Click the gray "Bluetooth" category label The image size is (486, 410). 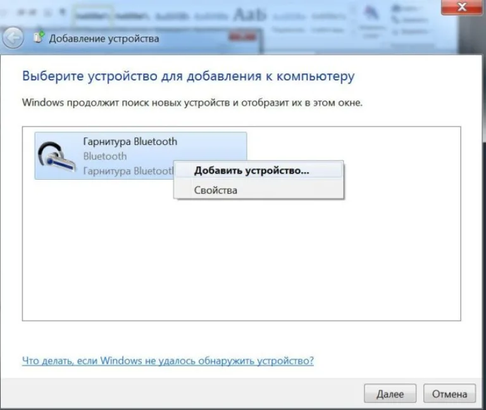[x=105, y=156]
